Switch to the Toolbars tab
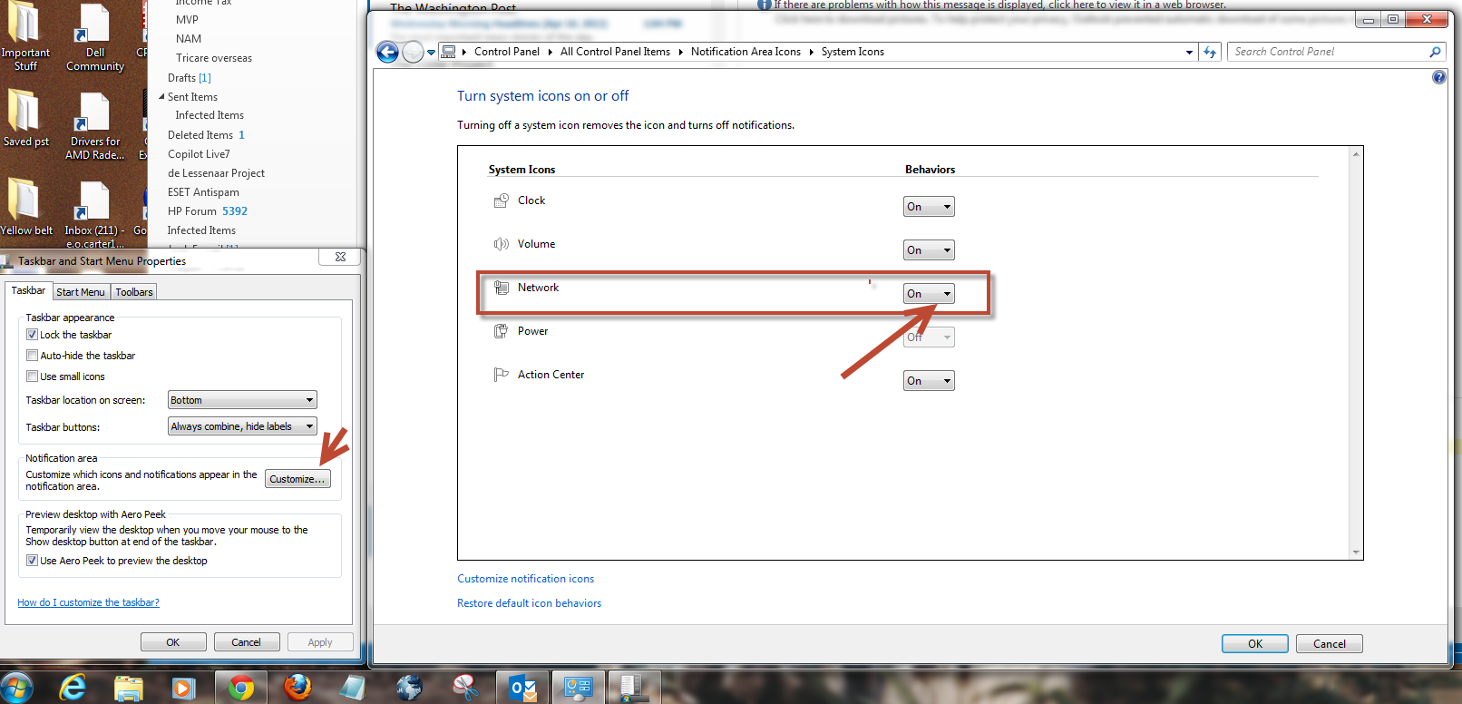The width and height of the screenshot is (1462, 704). pyautogui.click(x=134, y=292)
